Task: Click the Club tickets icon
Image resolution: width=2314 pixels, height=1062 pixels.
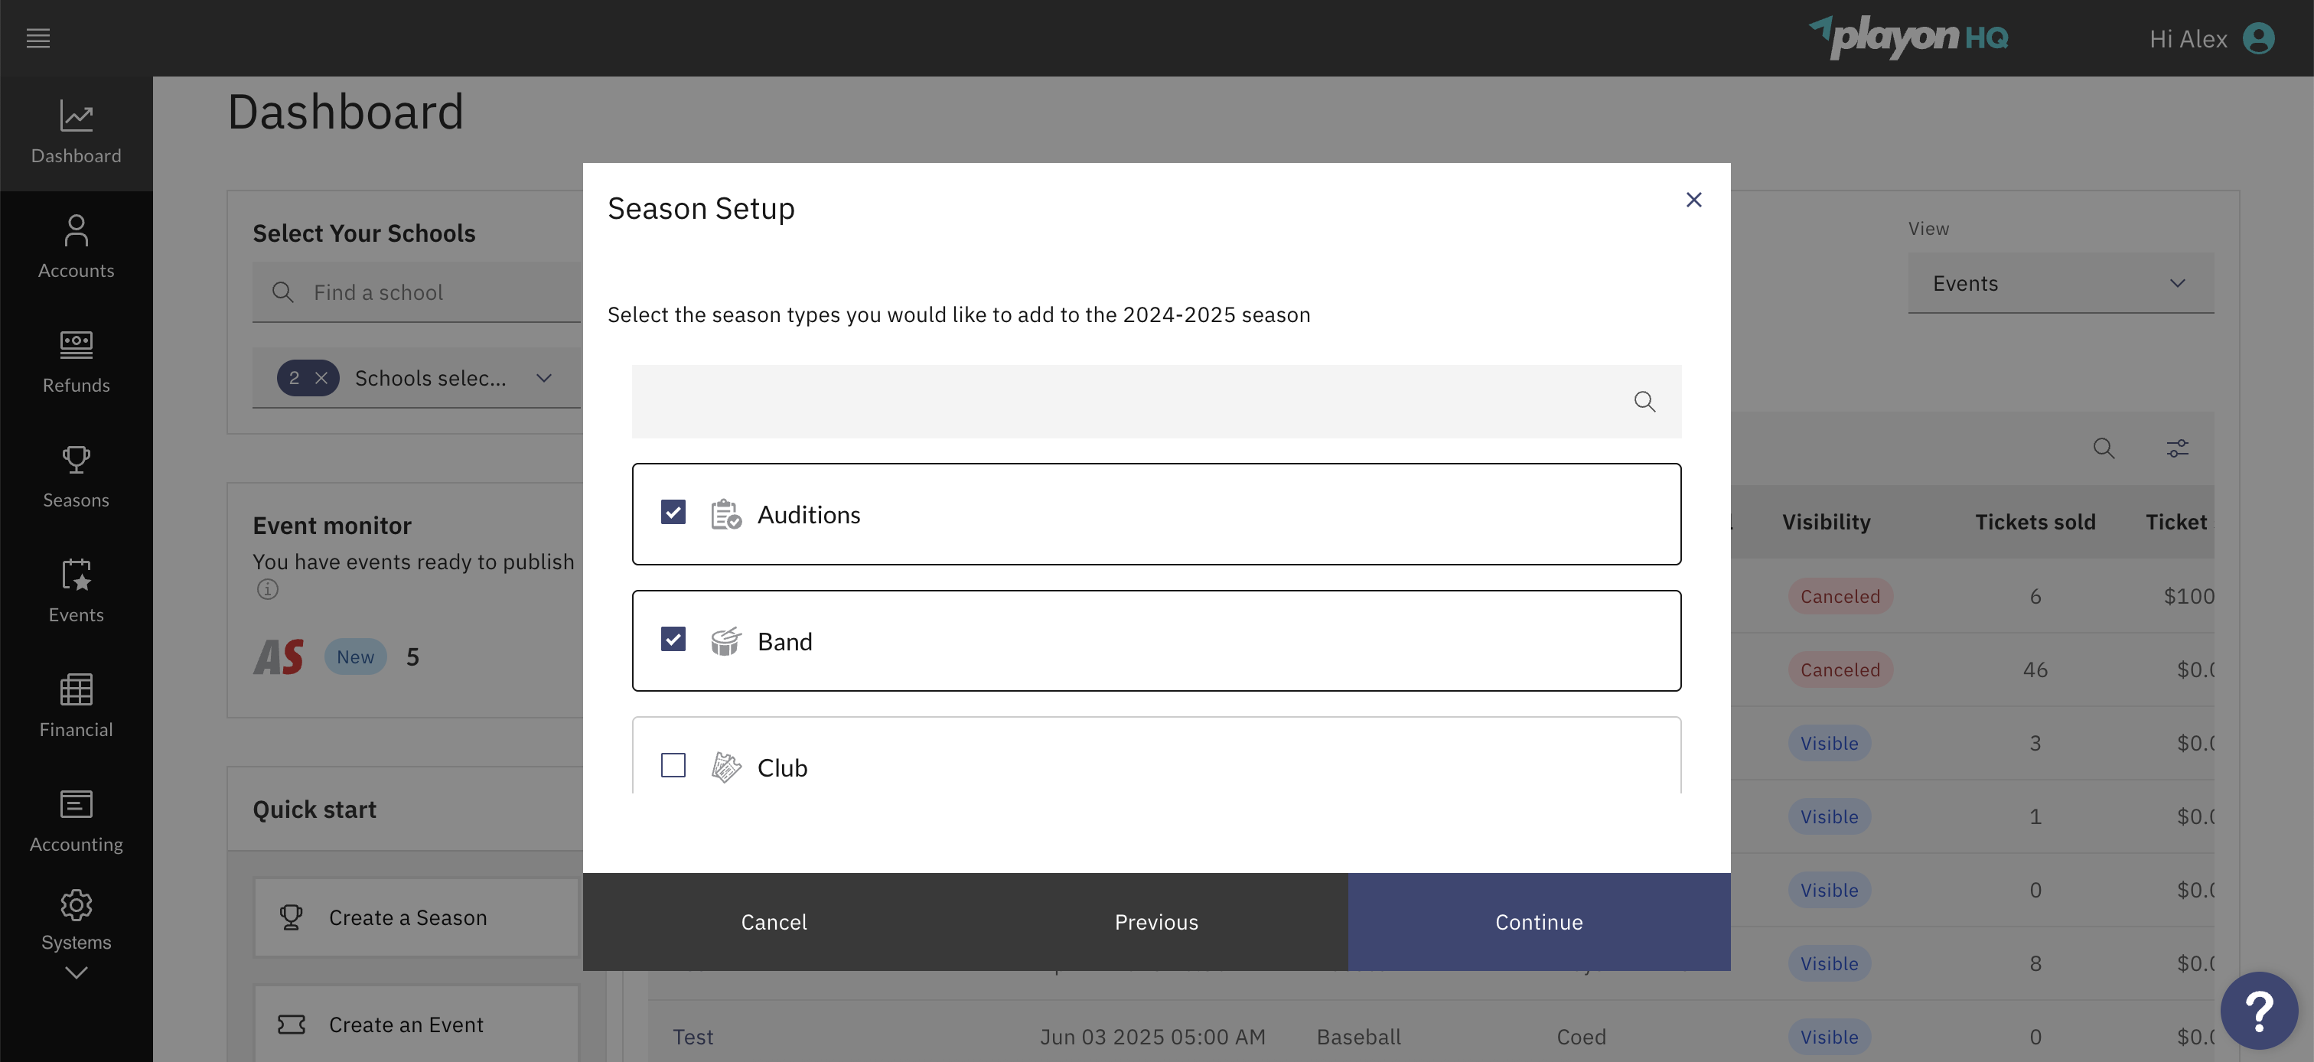Action: click(726, 768)
